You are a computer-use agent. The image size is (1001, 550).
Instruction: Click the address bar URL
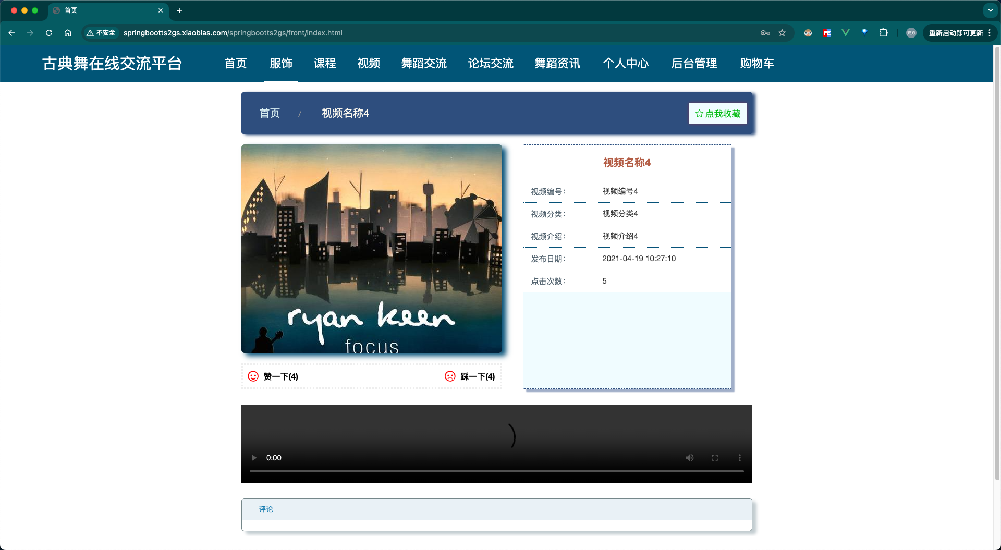pos(233,33)
